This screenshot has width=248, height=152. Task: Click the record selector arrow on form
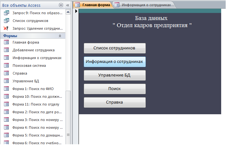point(76,11)
